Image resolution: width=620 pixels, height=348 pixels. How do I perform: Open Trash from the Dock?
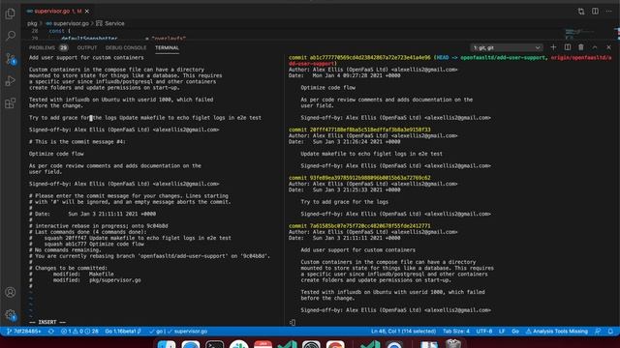[453, 344]
